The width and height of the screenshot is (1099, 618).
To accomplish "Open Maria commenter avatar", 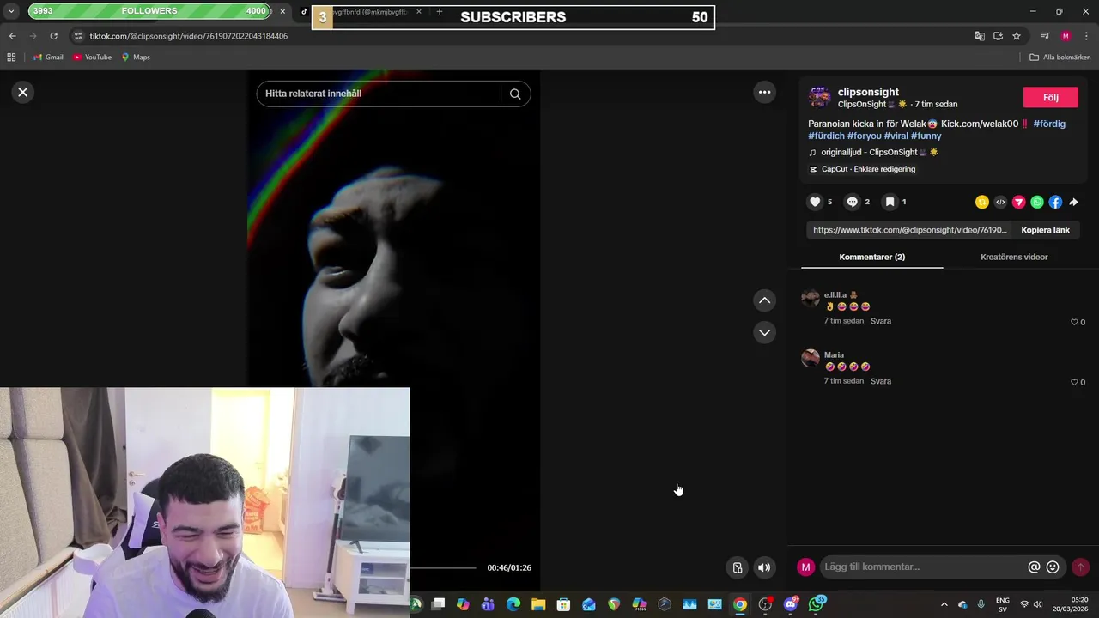I will 811,358.
